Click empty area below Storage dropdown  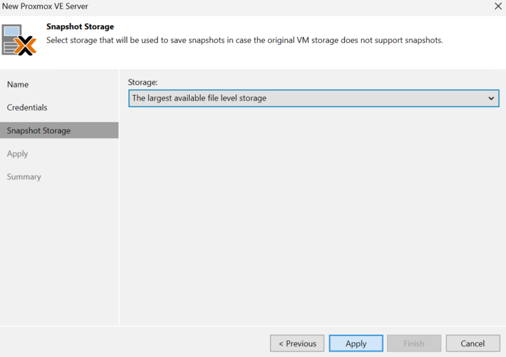[x=313, y=216]
